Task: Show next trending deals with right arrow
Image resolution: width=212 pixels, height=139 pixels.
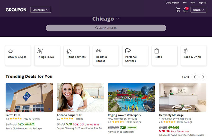Action: tap(203, 77)
